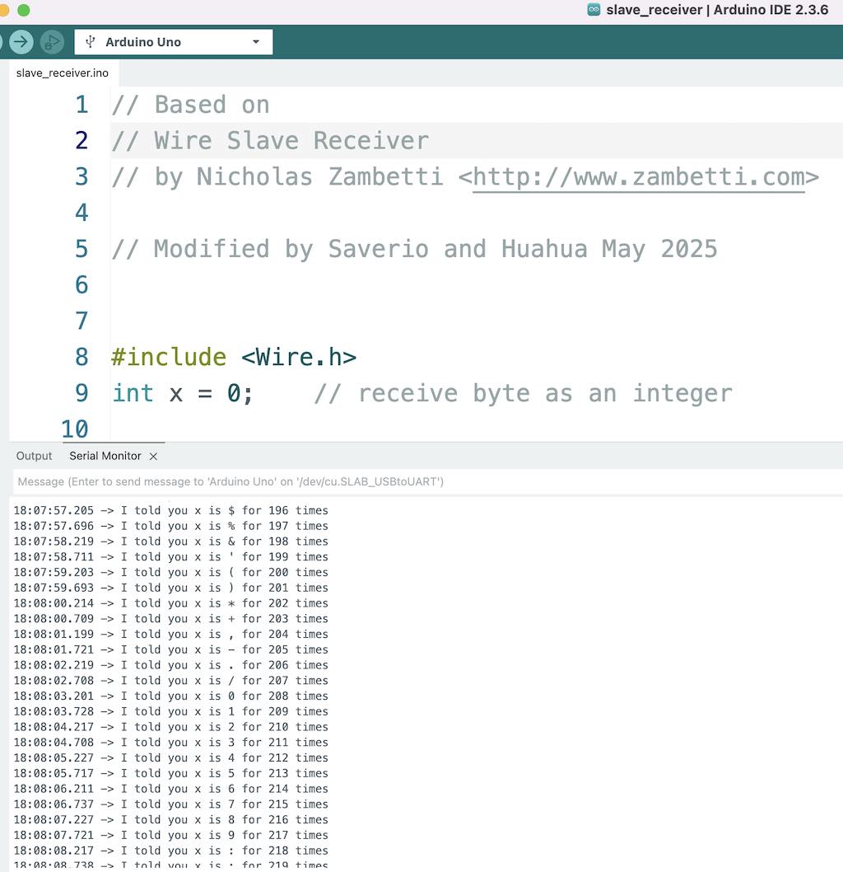Click the Start Debugging button

[x=52, y=42]
